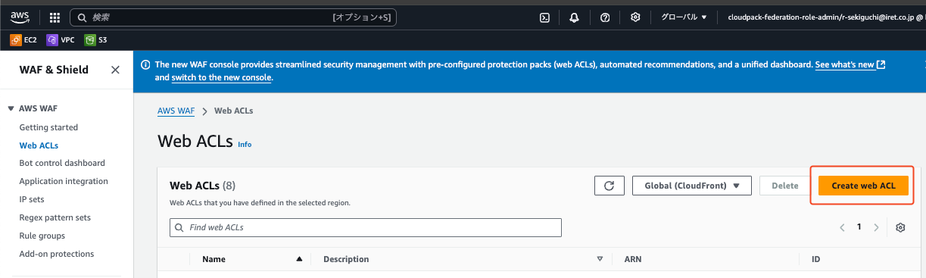The width and height of the screenshot is (926, 278).
Task: Close the WAF & Shield sidebar
Action: [x=115, y=70]
